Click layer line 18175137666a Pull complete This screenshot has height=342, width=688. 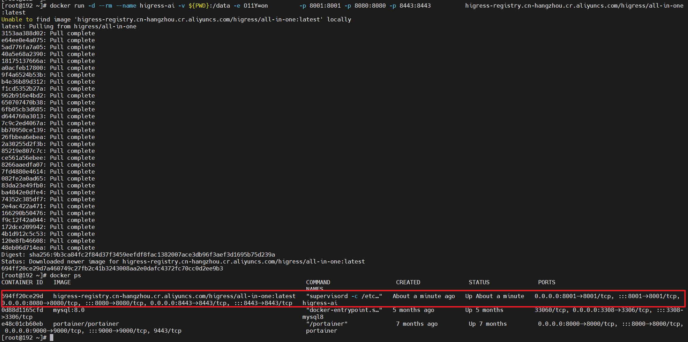pos(48,61)
